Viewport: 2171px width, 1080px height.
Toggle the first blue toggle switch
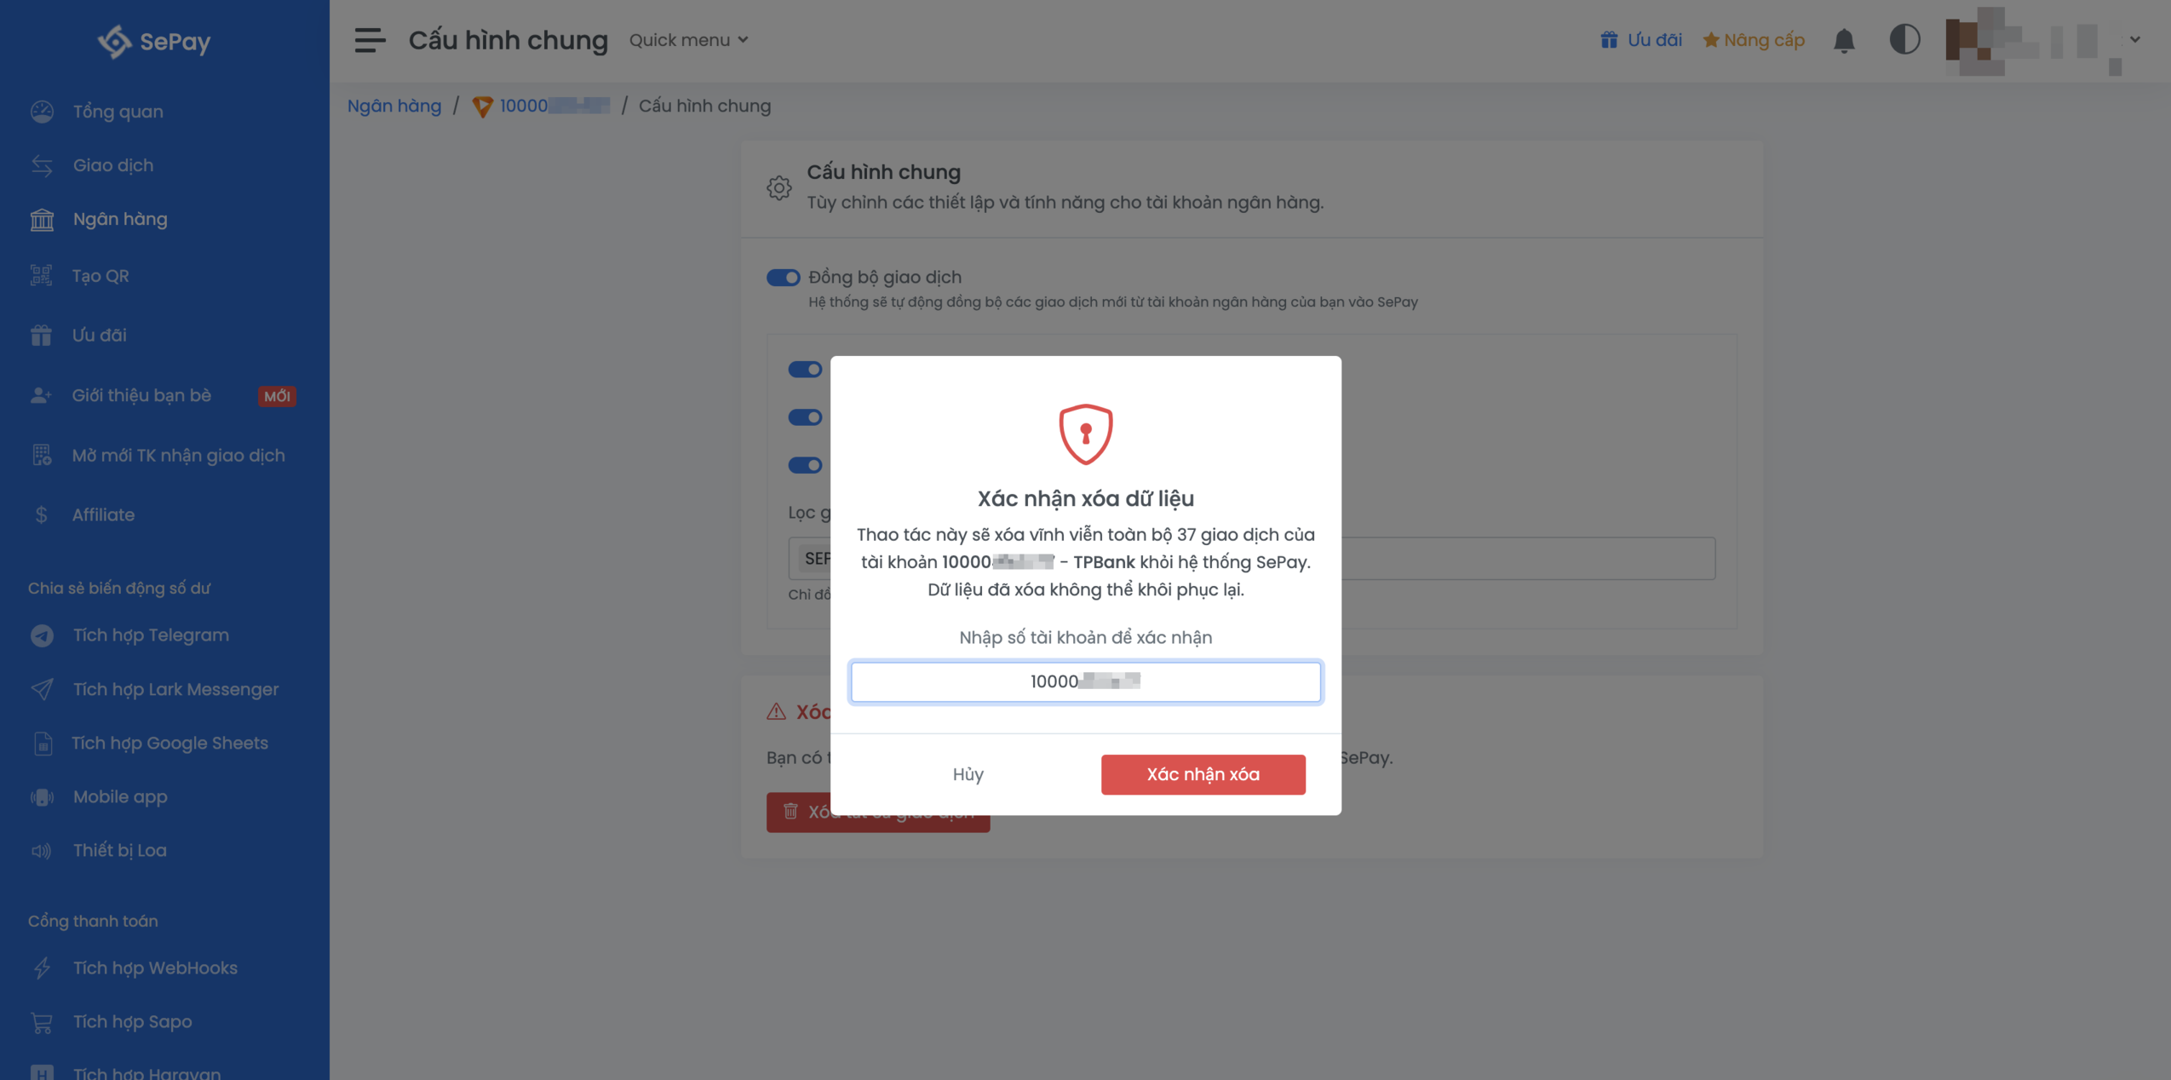[781, 276]
